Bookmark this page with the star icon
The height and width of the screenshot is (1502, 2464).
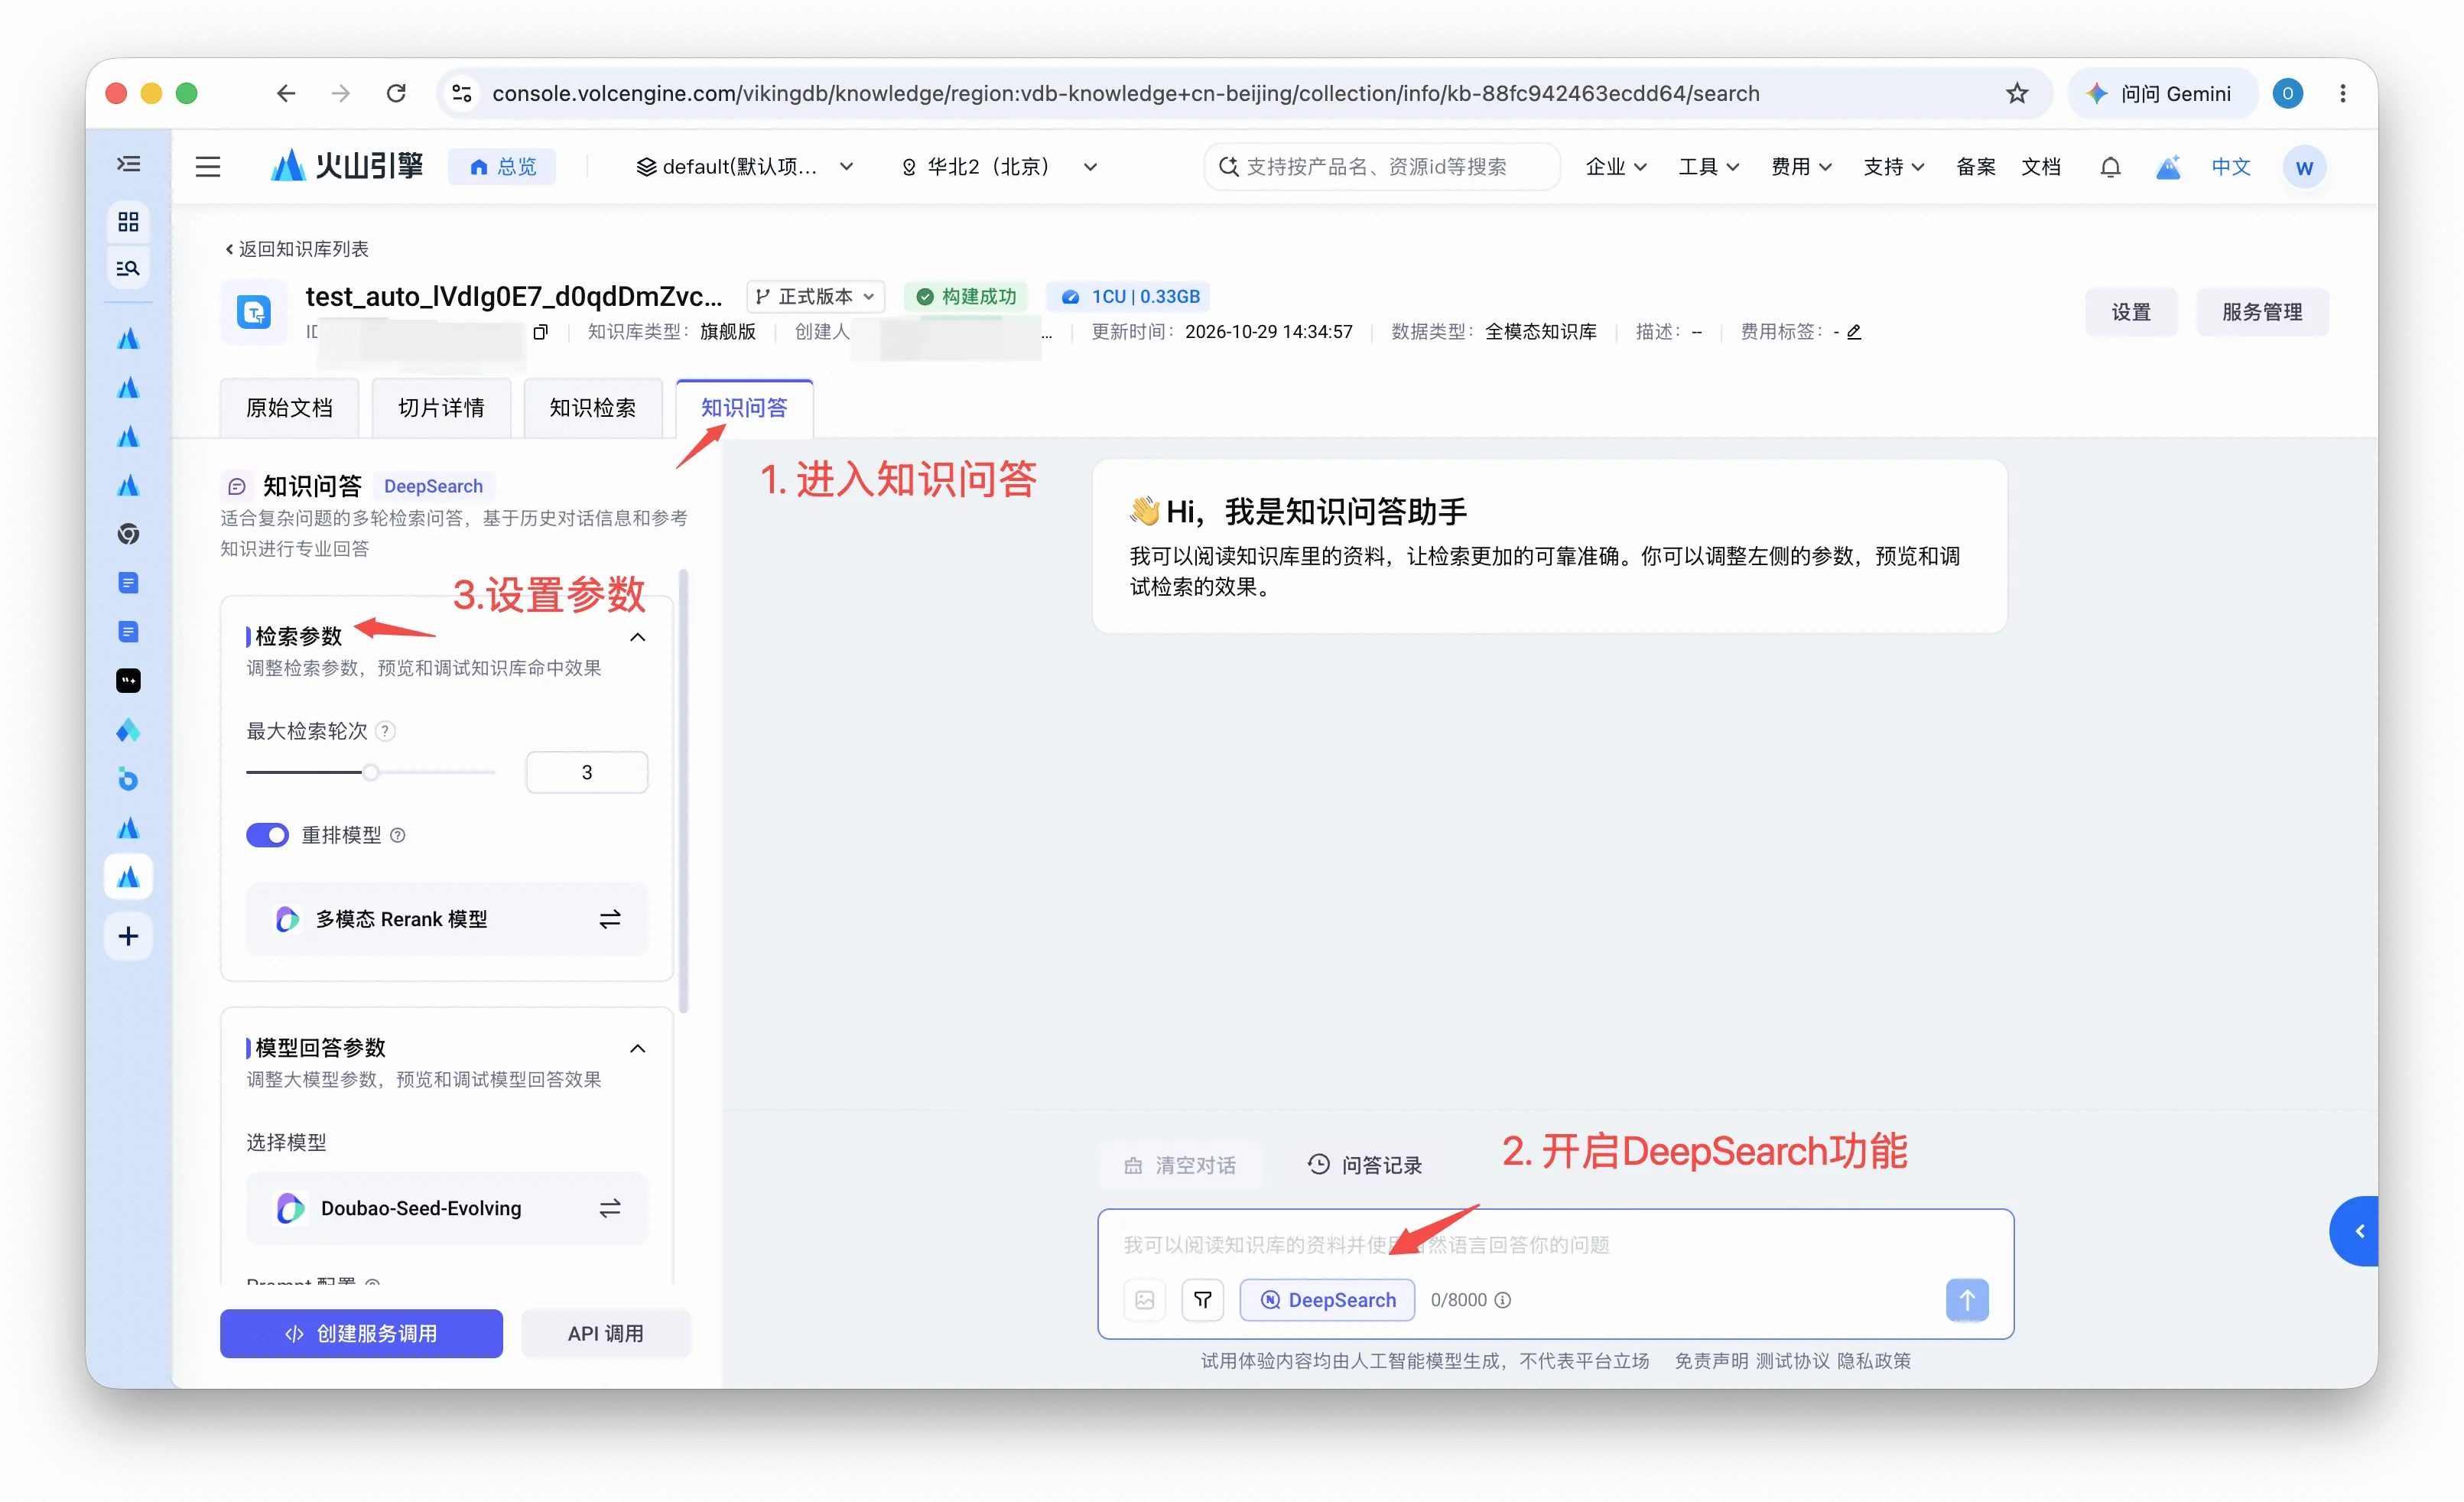2017,93
